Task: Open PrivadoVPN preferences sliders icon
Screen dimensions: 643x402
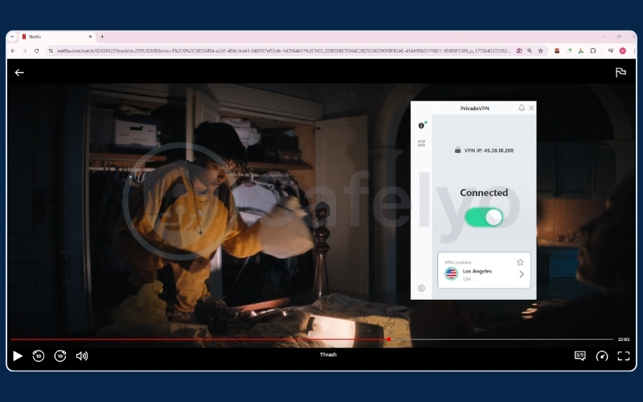Action: [421, 143]
